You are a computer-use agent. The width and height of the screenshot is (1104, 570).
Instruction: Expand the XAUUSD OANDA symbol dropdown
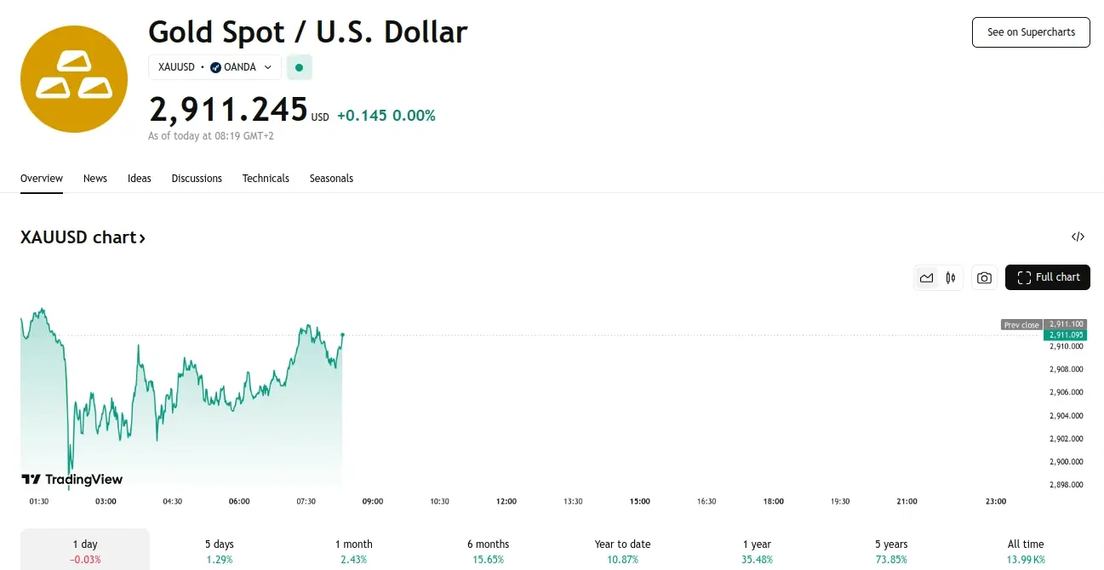(269, 66)
